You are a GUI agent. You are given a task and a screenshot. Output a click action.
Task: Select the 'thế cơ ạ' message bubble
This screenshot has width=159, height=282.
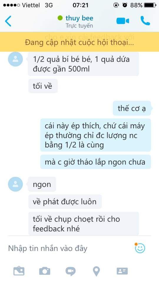click(x=132, y=108)
